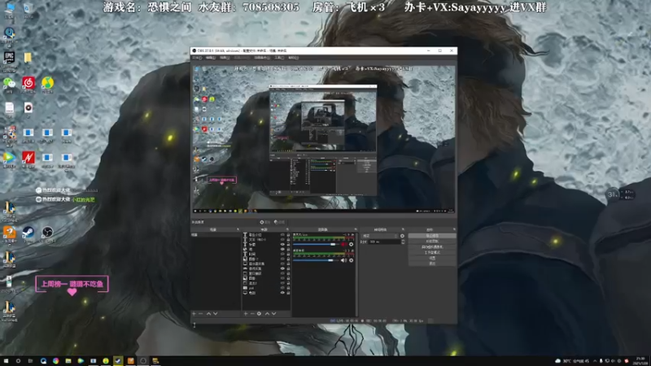Open the Steam desktop shortcut

(x=28, y=232)
